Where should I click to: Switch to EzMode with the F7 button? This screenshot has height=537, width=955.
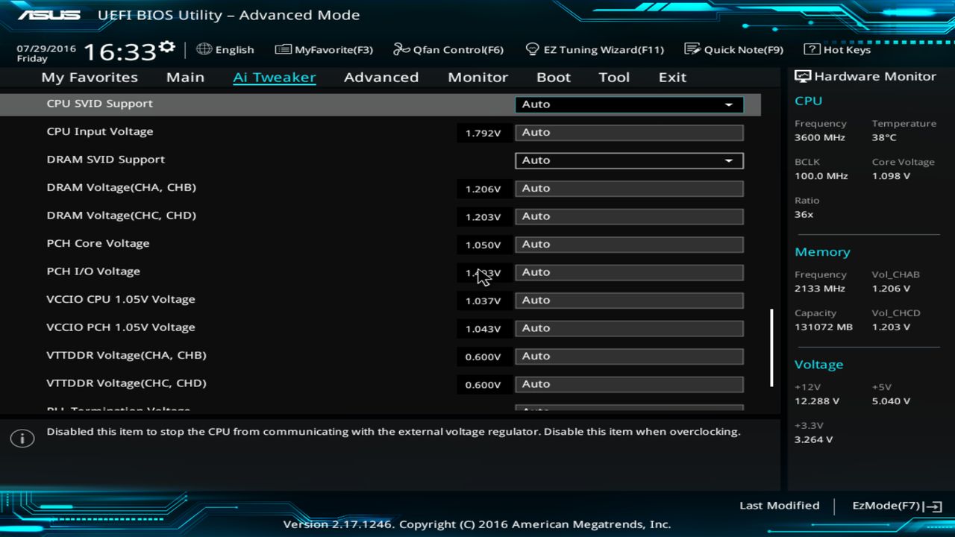click(895, 505)
